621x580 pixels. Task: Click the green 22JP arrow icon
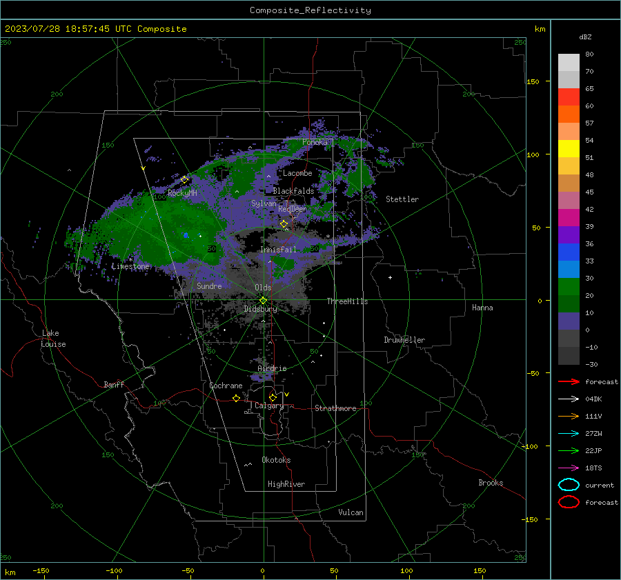tap(569, 450)
